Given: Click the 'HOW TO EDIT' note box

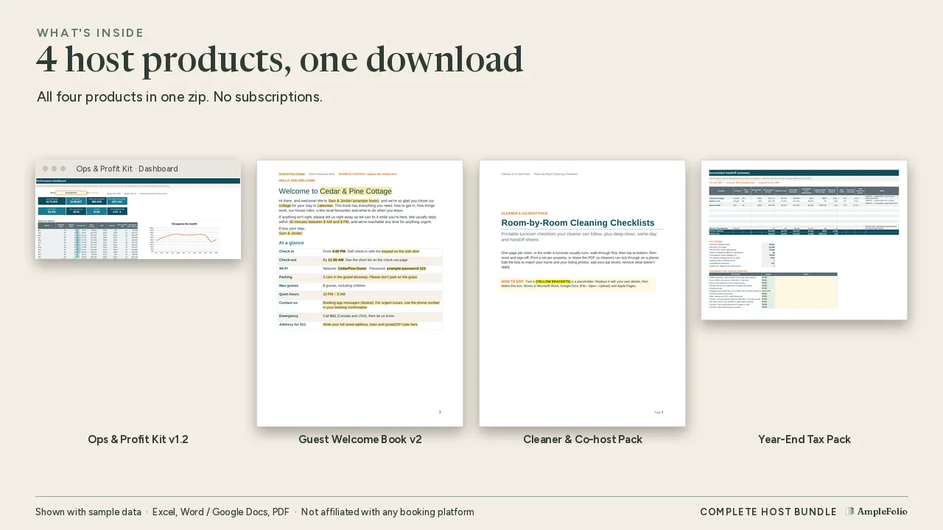Looking at the screenshot, I should 578,284.
